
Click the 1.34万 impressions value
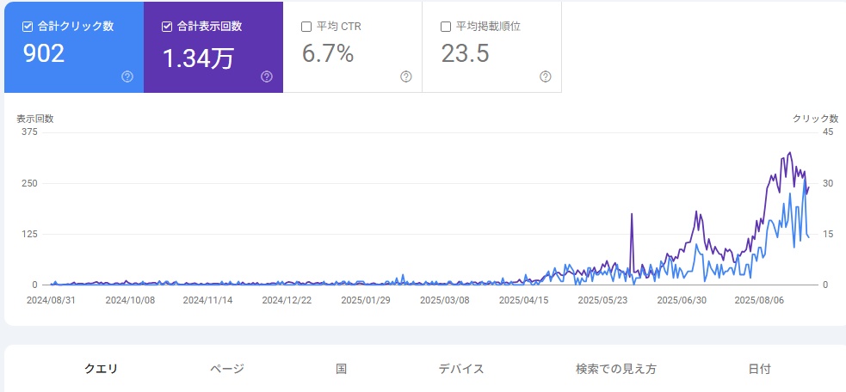(198, 58)
